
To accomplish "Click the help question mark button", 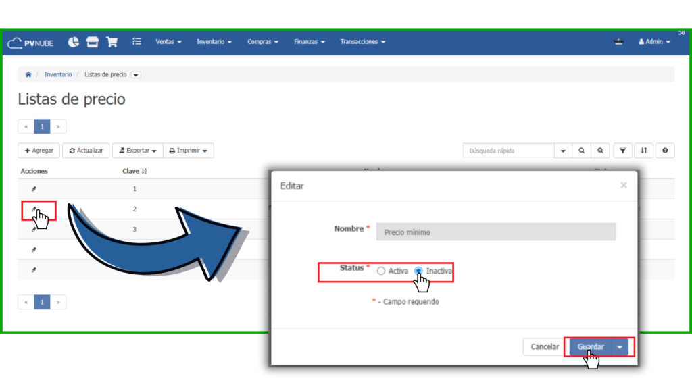I will (665, 151).
